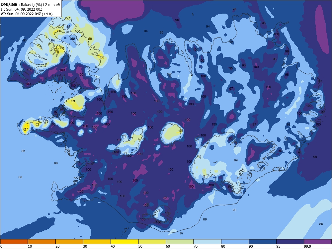The width and height of the screenshot is (332, 249).
Task: Click the '0' legend scale label
Action: pyautogui.click(x=1, y=246)
